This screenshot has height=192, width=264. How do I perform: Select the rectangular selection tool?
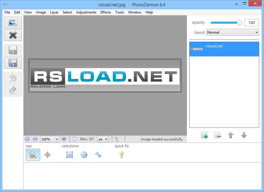coord(69,154)
